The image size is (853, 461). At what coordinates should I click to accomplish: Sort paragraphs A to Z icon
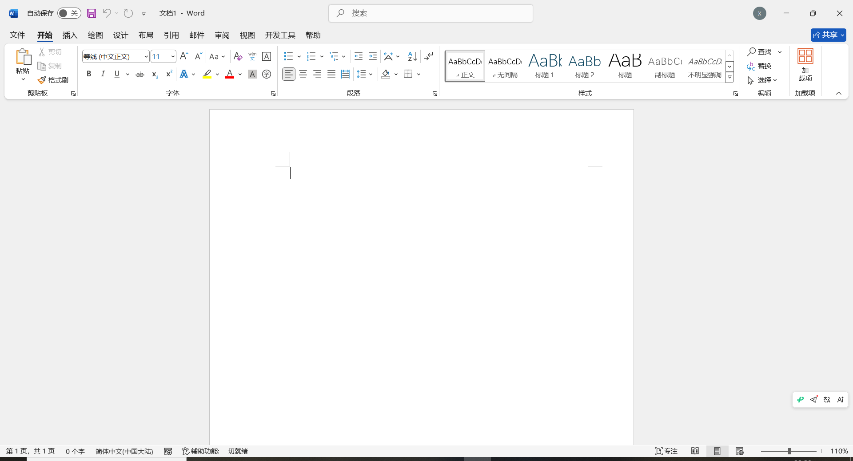(x=413, y=56)
